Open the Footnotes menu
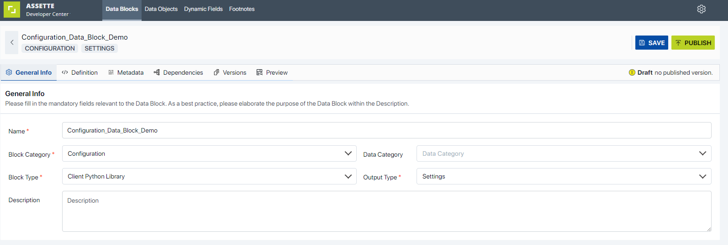Image resolution: width=728 pixels, height=245 pixels. click(x=242, y=9)
